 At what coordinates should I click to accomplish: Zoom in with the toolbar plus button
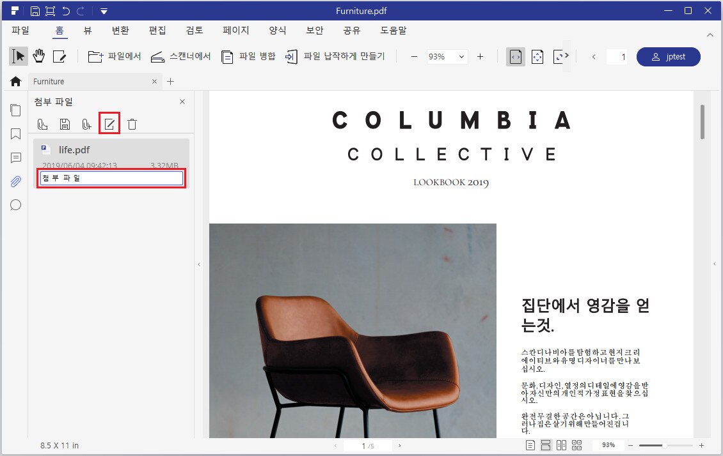tap(480, 57)
